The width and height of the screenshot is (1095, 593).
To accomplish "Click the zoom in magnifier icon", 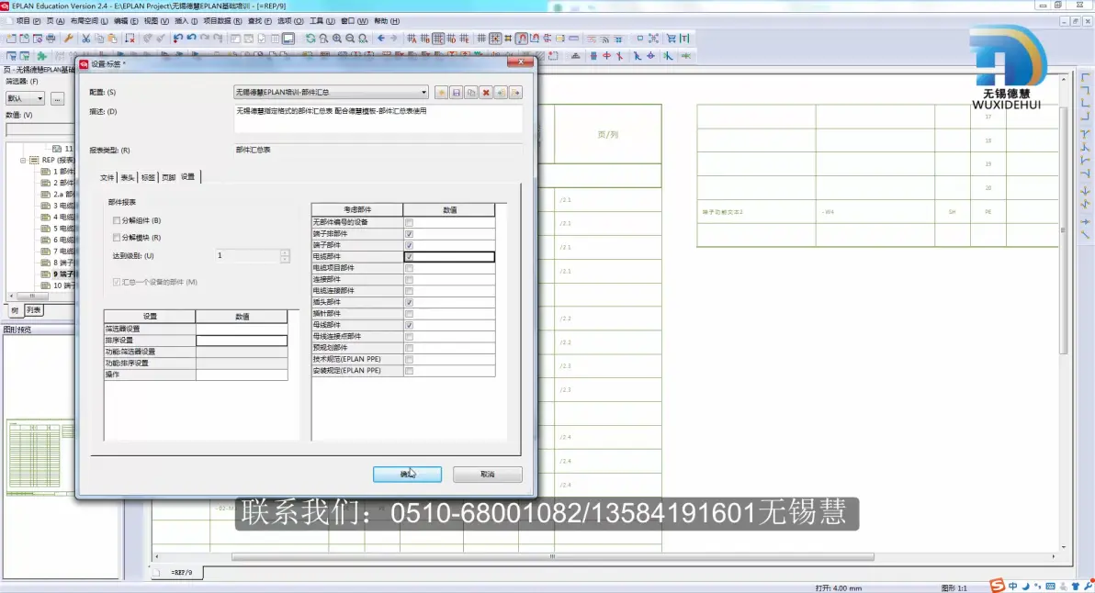I will (336, 39).
